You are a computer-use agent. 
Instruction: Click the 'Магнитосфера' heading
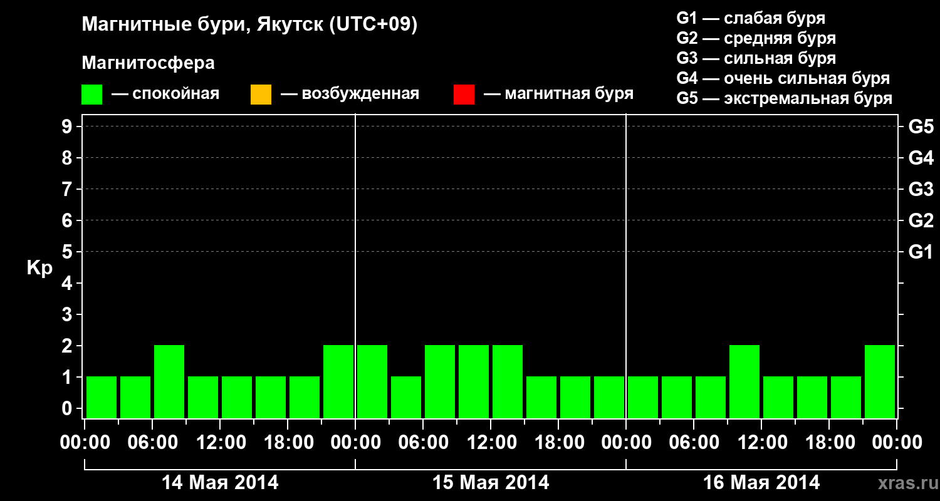coord(149,63)
